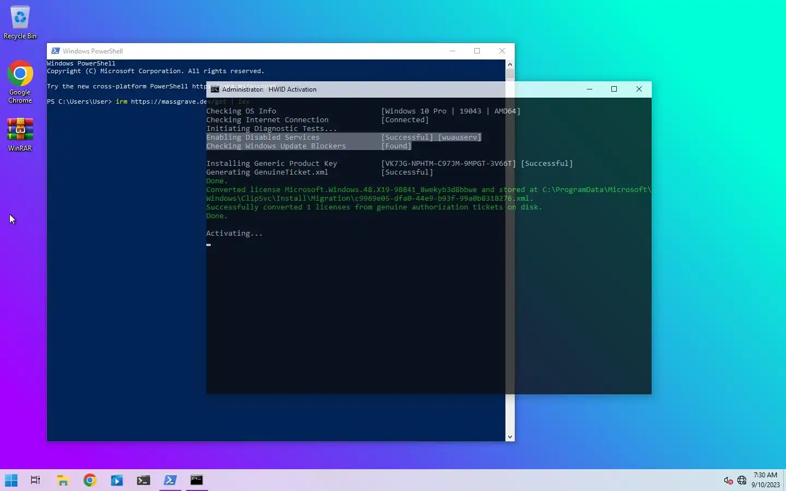Click 'Checking Internet Connection' line

pos(267,119)
